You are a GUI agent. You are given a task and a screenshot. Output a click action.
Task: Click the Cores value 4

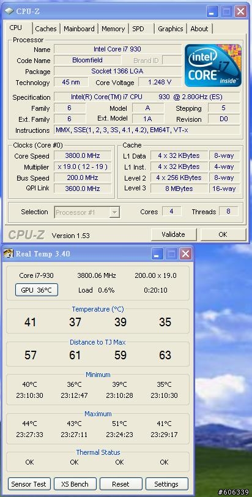click(x=172, y=211)
